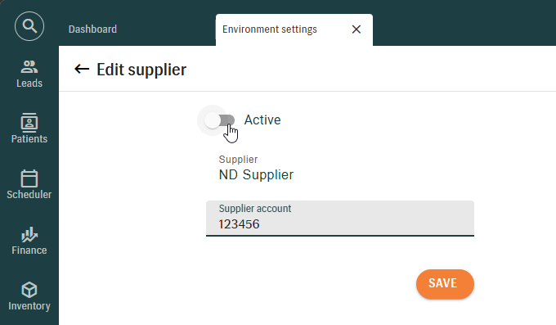Viewport: 556px width, 325px height.
Task: Save the supplier changes
Action: 445,284
